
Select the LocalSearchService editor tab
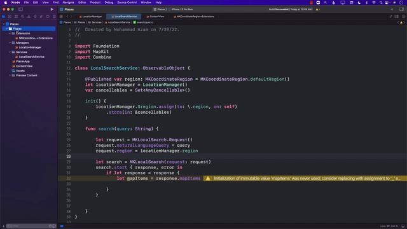(x=124, y=17)
